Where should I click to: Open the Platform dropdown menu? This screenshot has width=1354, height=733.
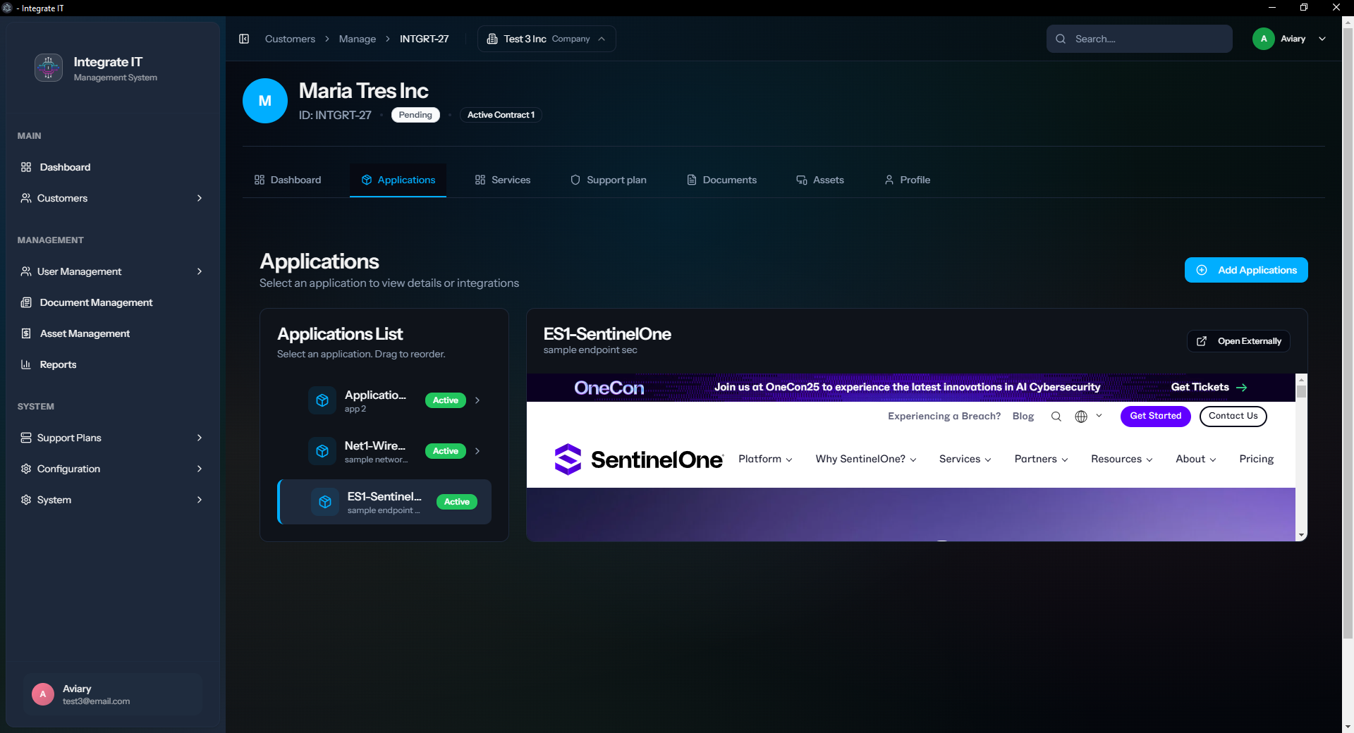click(x=765, y=459)
